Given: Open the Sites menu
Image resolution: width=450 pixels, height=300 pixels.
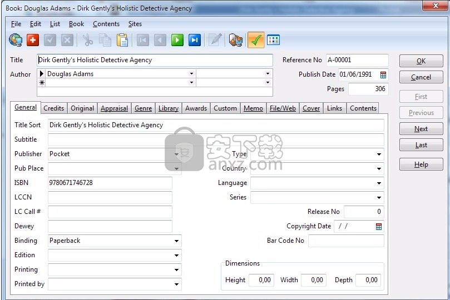Looking at the screenshot, I should tap(135, 24).
